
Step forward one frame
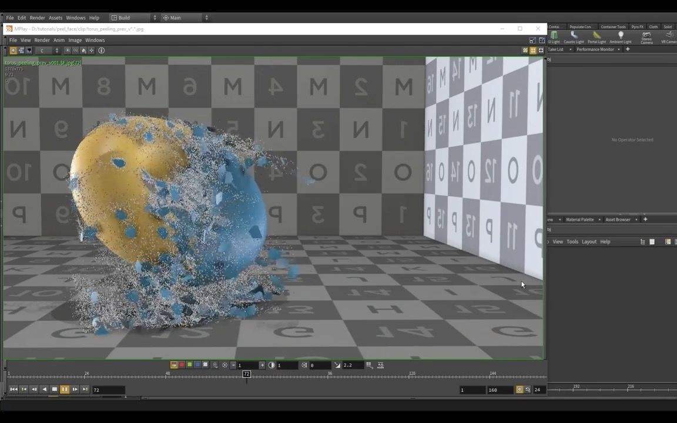(75, 390)
